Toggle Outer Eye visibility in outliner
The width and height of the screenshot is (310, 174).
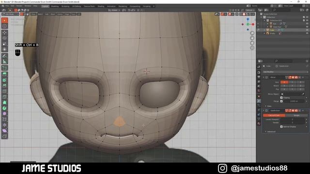[x=307, y=27]
